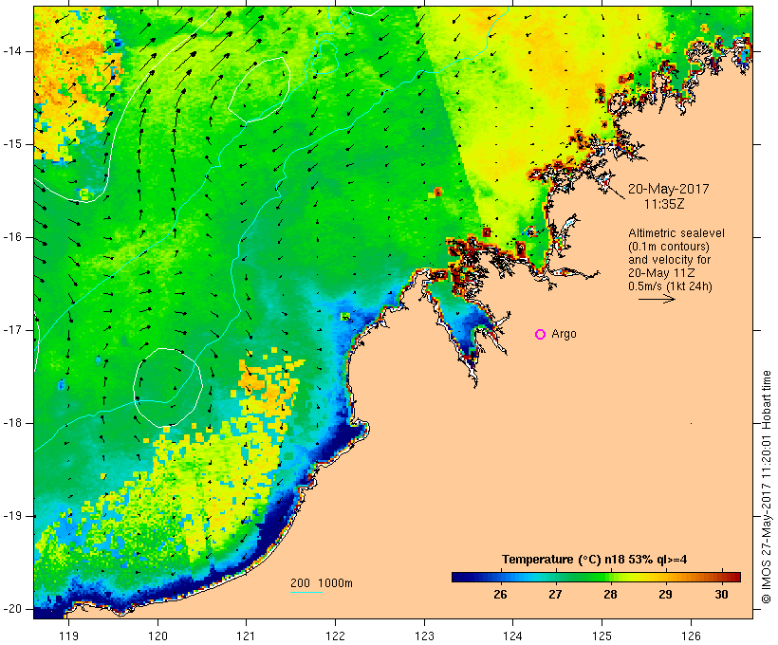
Task: Click the longitude axis label '123'
Action: tap(424, 636)
